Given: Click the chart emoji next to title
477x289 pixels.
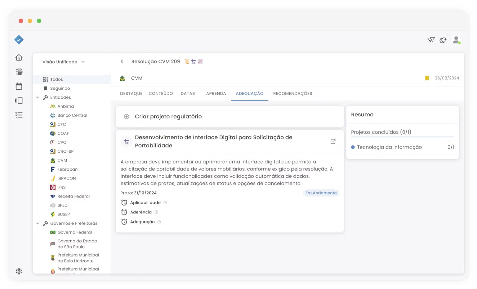Looking at the screenshot, I should tap(200, 61).
